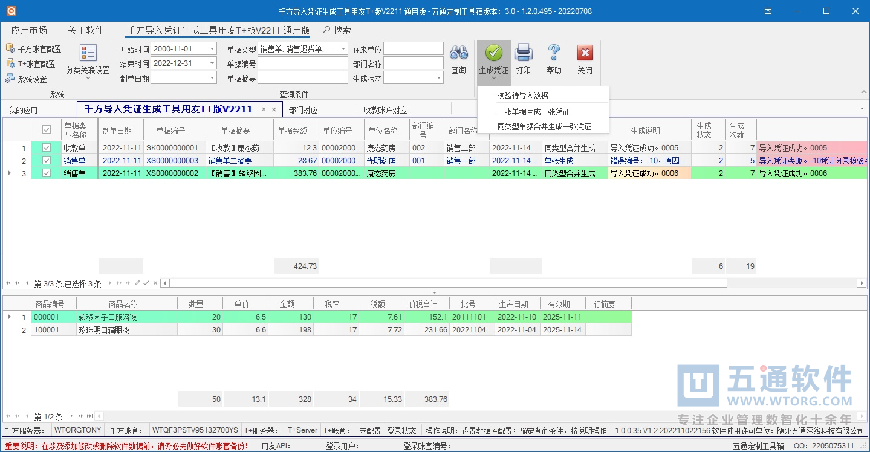The height and width of the screenshot is (452, 870).
Task: Expand the 分类关联设置 dropdown arrow
Action: [x=88, y=78]
